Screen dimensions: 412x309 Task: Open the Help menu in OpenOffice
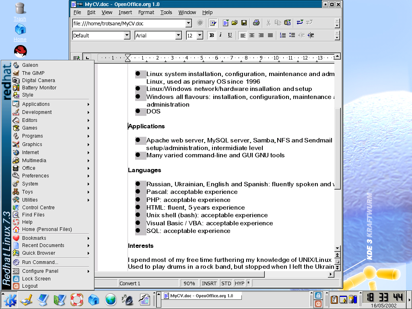[207, 12]
